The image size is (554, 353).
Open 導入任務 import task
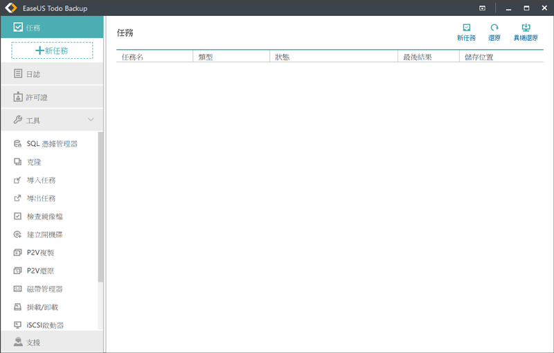tap(41, 180)
